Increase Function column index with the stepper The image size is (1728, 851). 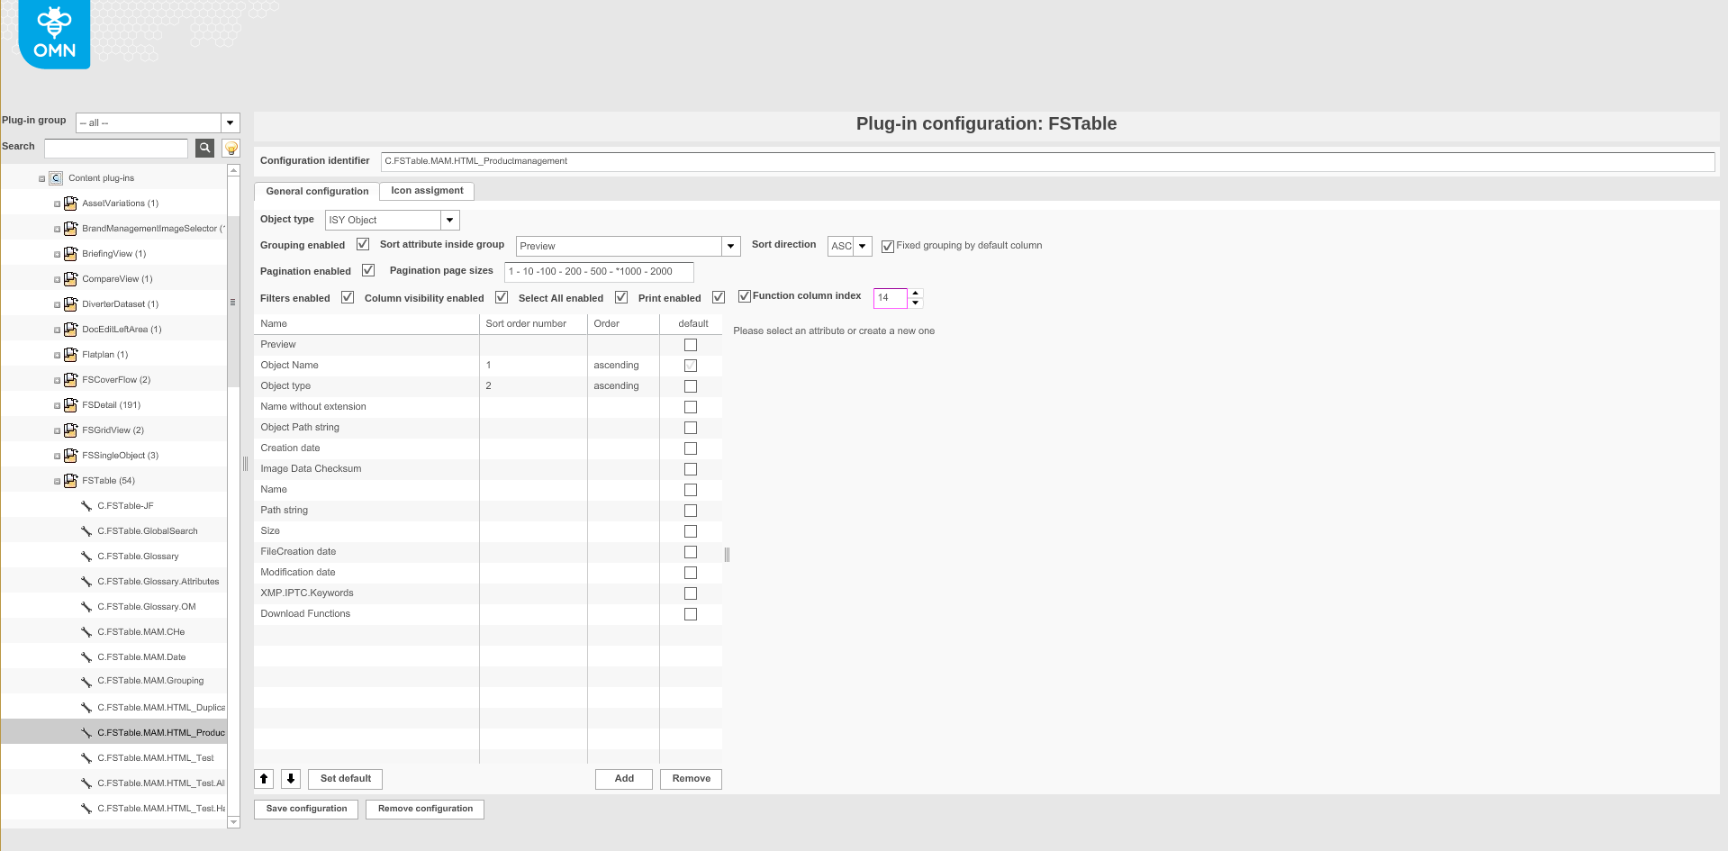click(x=916, y=294)
